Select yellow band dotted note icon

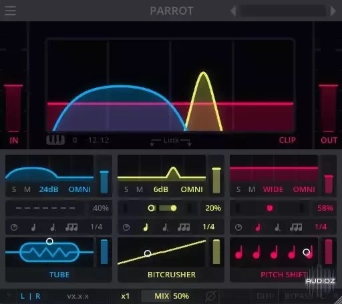tap(165, 227)
